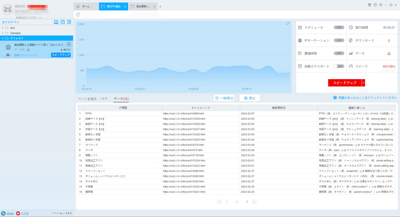Image resolution: width=400 pixels, height=217 pixels.
Task: Switch to the ホーム tab
Action: pos(85,7)
